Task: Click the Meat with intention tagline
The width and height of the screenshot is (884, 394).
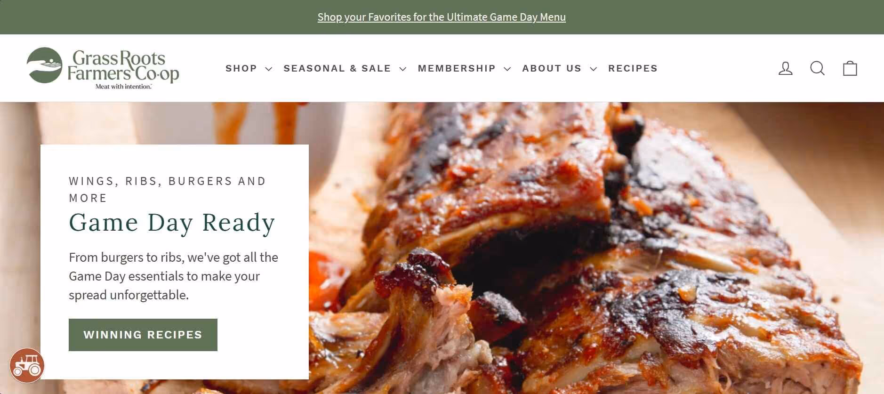Action: click(x=123, y=87)
